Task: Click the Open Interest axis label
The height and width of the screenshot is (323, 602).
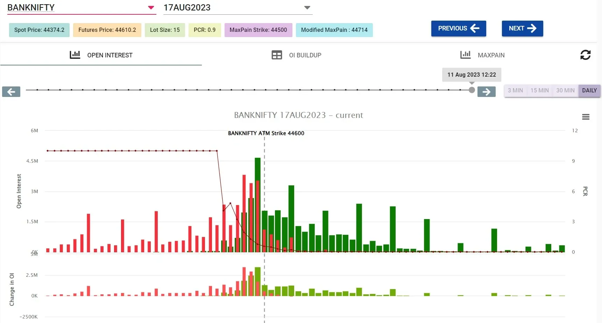Action: tap(19, 191)
